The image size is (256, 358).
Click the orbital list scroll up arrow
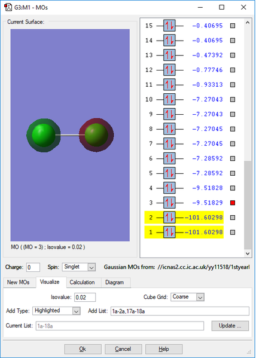point(248,22)
